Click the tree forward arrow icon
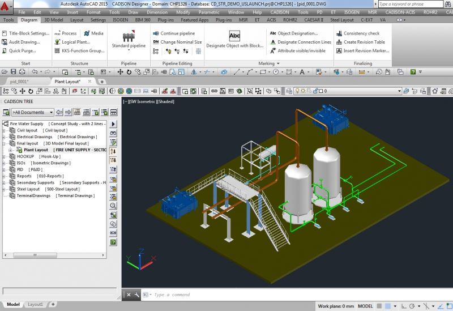 pos(68,112)
